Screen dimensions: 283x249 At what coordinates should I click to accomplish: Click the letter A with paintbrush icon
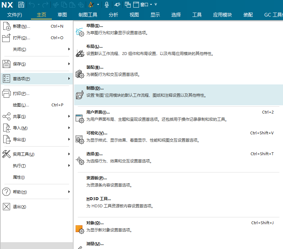(91, 5)
